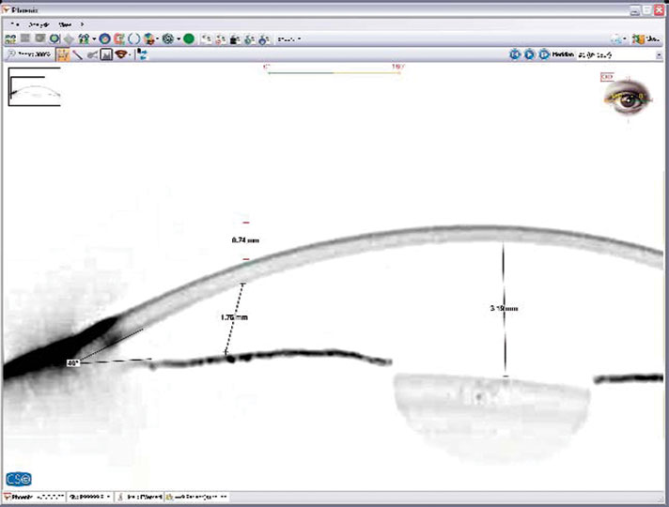This screenshot has width=669, height=507.
Task: Skip to next meridian button
Action: [544, 55]
